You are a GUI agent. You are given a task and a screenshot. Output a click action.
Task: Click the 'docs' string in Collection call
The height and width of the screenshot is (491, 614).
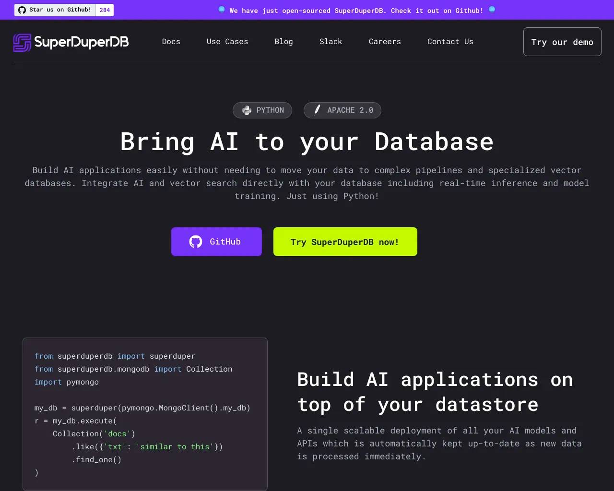click(118, 434)
